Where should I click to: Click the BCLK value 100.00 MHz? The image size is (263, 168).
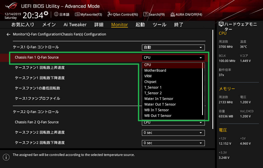227,61
